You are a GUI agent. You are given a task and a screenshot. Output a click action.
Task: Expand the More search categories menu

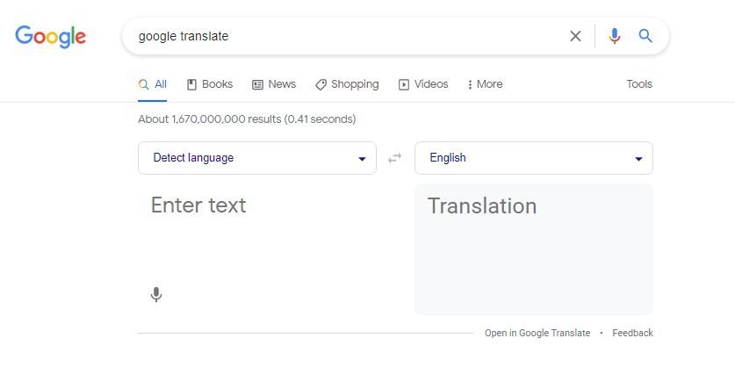tap(485, 84)
